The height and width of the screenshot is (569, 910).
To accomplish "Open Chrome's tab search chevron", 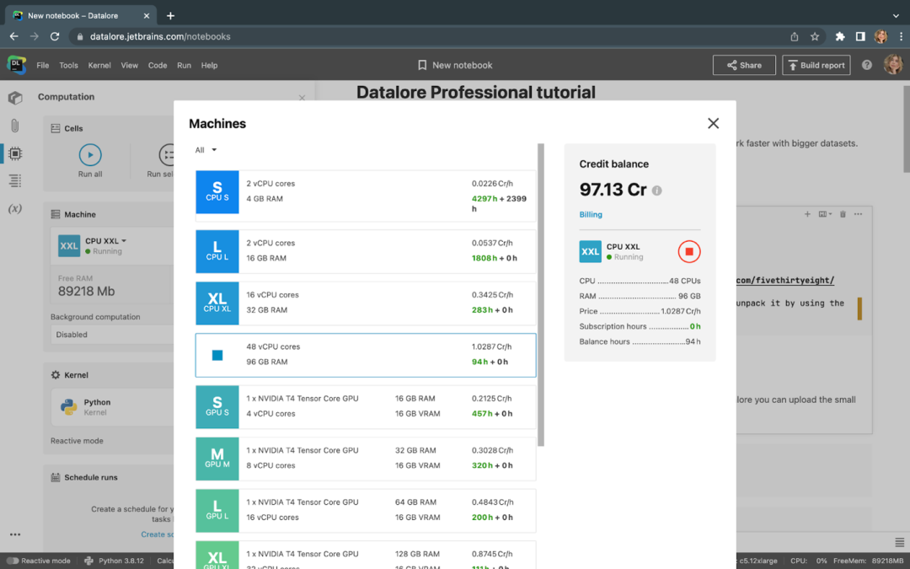I will point(896,16).
